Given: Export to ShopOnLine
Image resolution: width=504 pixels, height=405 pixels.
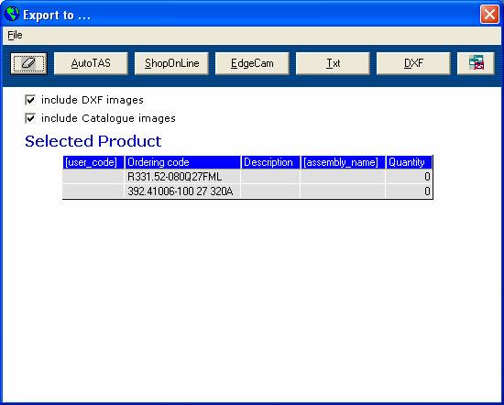Looking at the screenshot, I should 171,63.
